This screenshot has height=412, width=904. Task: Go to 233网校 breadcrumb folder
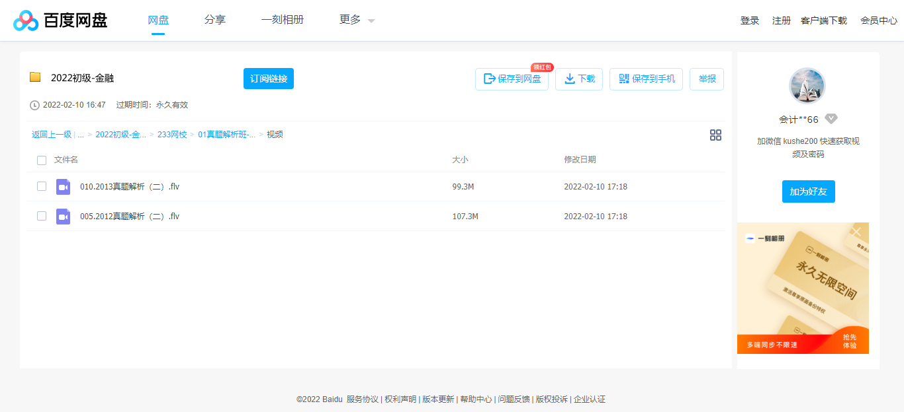click(x=172, y=135)
